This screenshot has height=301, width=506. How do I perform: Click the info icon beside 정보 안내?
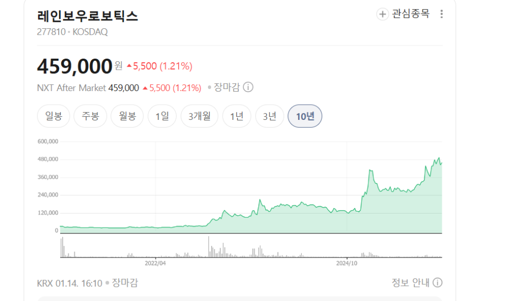[x=437, y=283]
